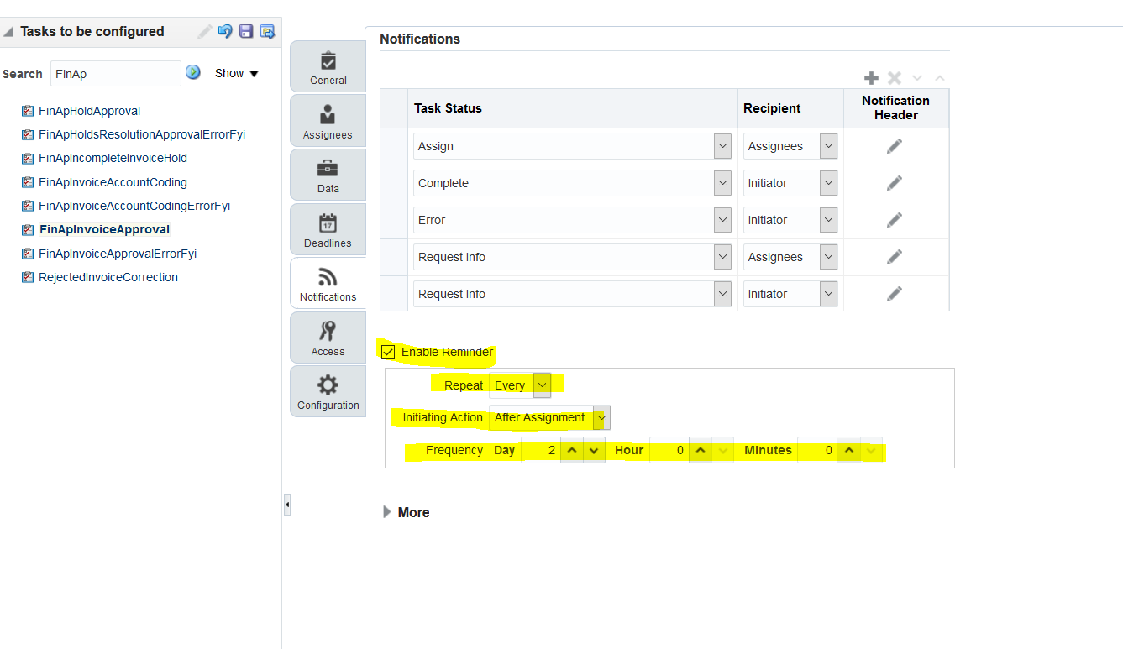The height and width of the screenshot is (649, 1123).
Task: Edit notification header for the Error row
Action: coord(895,220)
